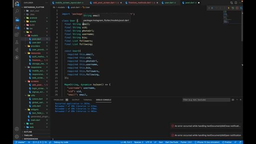The height and width of the screenshot is (144, 256).
Task: Click the Ln 46, Col 2 position
Action: pyautogui.click(x=126, y=142)
